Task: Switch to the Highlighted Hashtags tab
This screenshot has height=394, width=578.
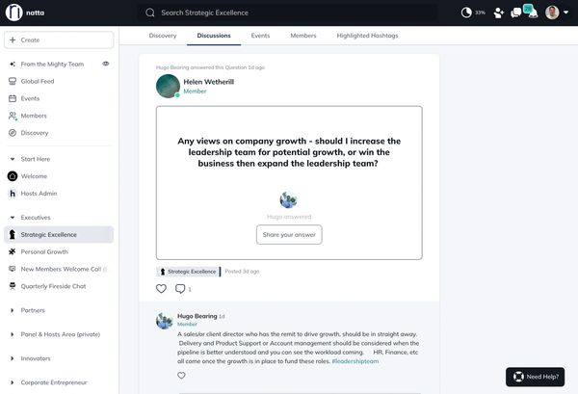Action: 367,36
